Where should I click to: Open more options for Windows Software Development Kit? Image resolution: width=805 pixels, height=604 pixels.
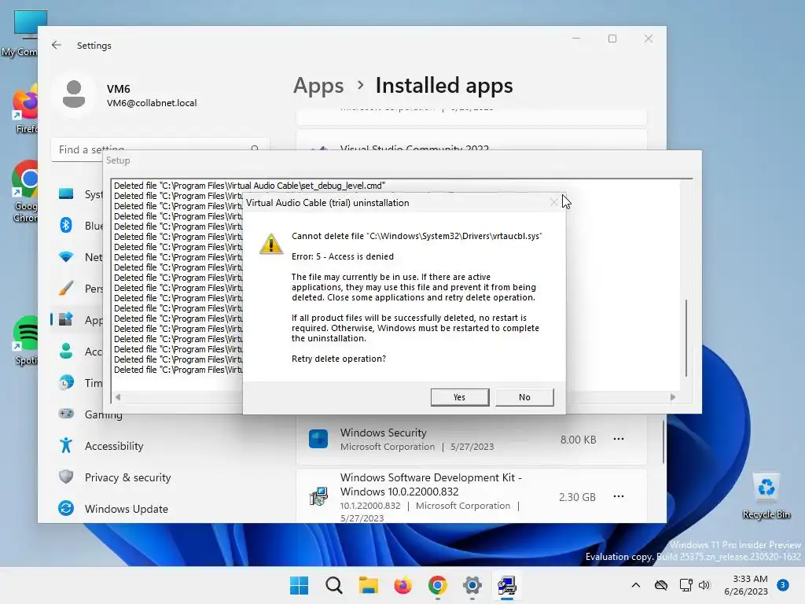pos(619,497)
